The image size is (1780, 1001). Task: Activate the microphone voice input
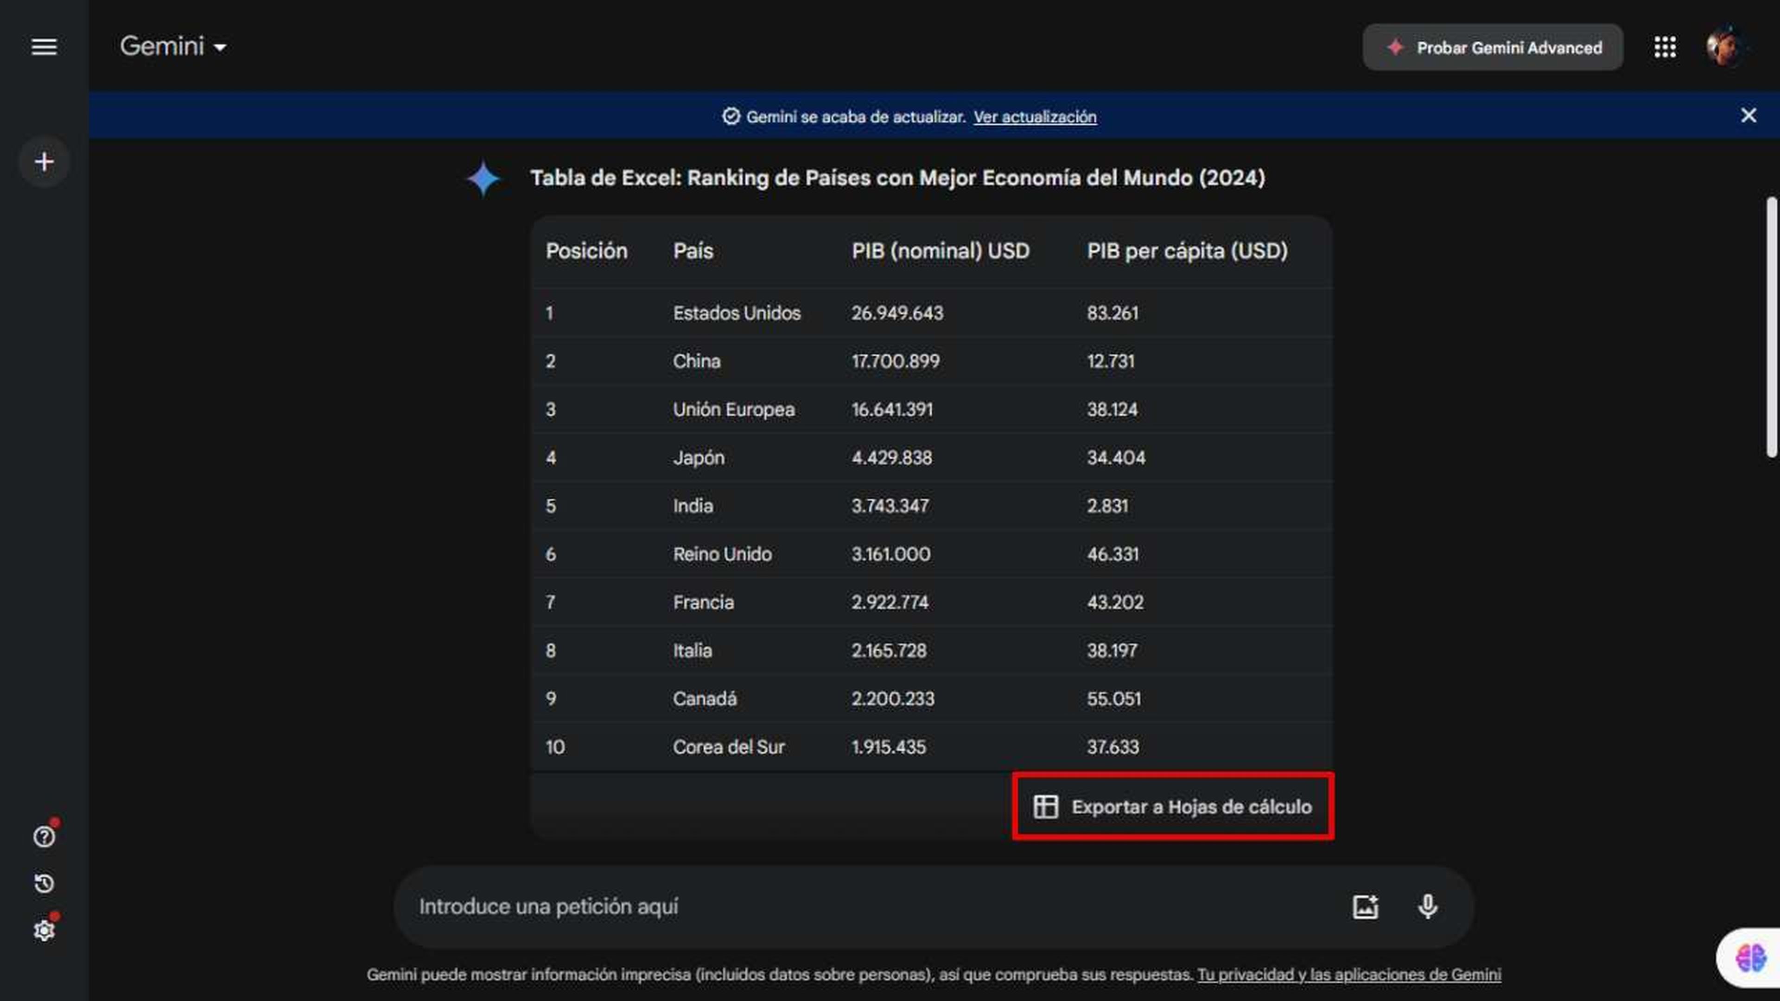(x=1428, y=906)
